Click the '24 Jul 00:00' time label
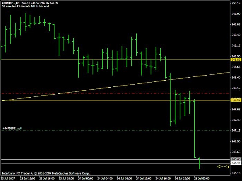This screenshot has width=242, height=181. pyautogui.click(x=86, y=179)
